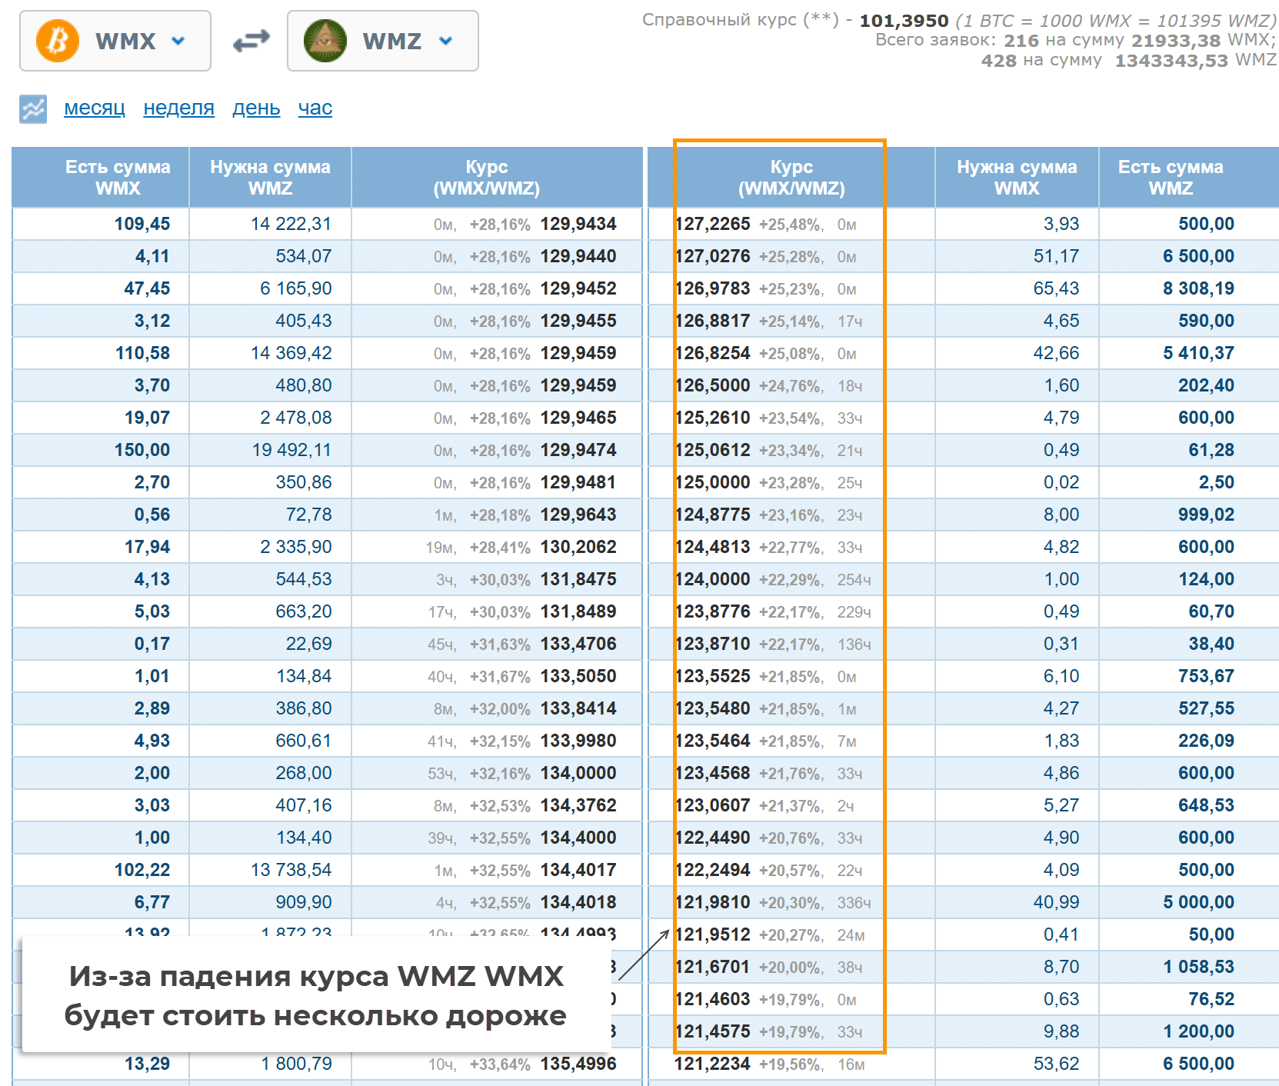1279x1086 pixels.
Task: Show the chart for неделя
Action: point(178,108)
